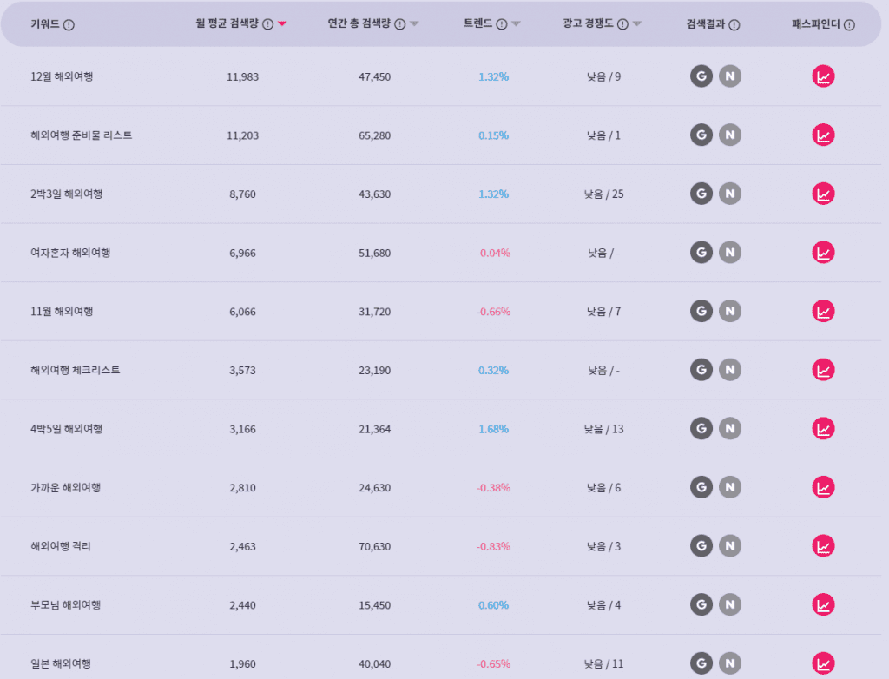Open Naver results for 해외여행 격리
Viewport: 889px width, 679px height.
pyautogui.click(x=730, y=545)
